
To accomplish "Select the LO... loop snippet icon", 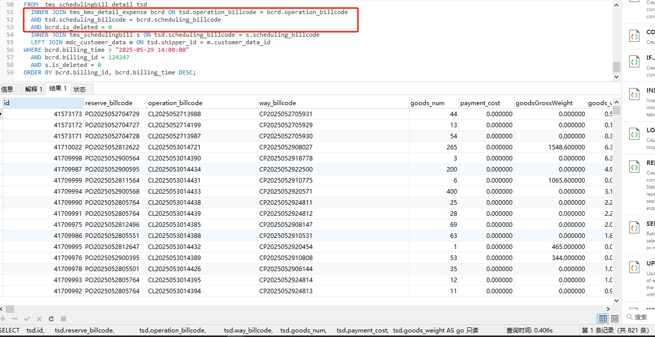I will 634,134.
